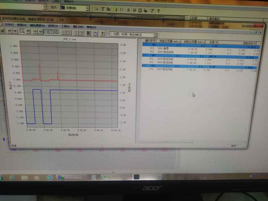Image resolution: width=268 pixels, height=201 pixels.
Task: Collapse cycle 002 row
Action: click(x=144, y=55)
